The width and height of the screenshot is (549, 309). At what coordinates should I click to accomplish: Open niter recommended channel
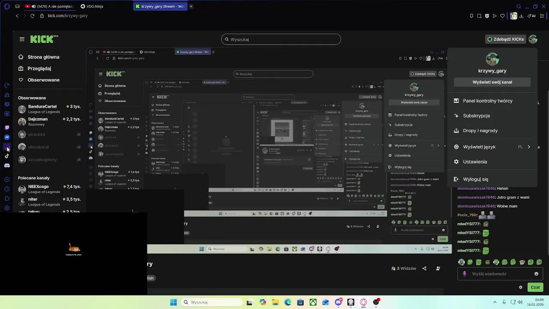pyautogui.click(x=49, y=202)
